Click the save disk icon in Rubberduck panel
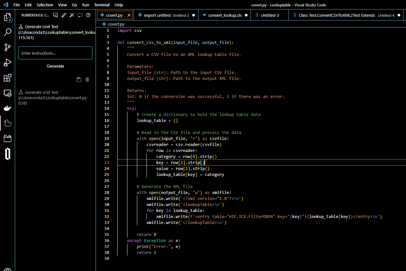The width and height of the screenshot is (406, 271). tap(79, 80)
